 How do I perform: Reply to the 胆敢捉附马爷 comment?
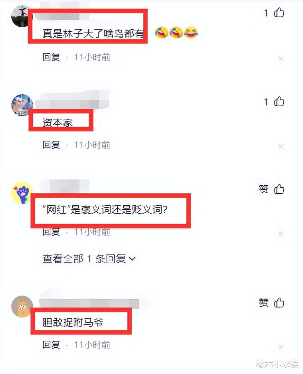click(51, 345)
